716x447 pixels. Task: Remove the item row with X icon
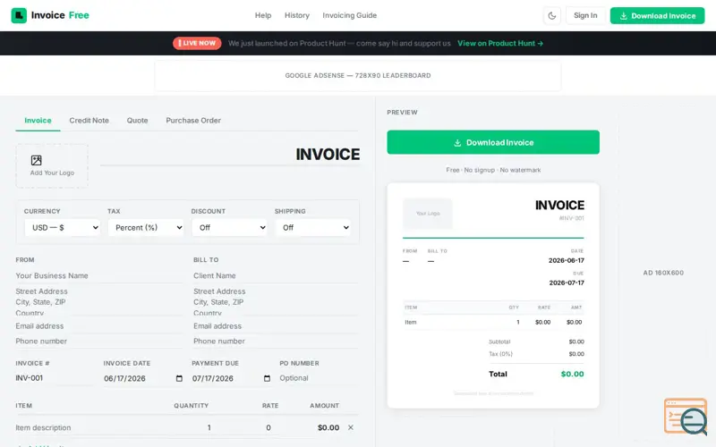pyautogui.click(x=351, y=427)
